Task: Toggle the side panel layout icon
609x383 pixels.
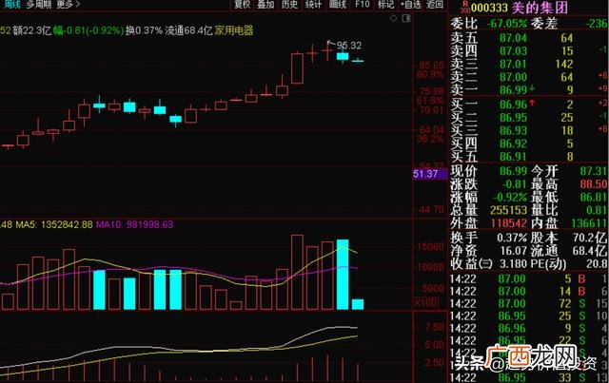Action: (406, 18)
